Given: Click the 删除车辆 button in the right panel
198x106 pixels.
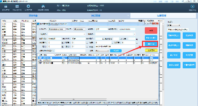Looking at the screenshot, I should [189, 45].
